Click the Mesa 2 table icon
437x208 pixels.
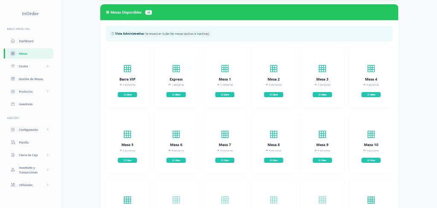pos(274,69)
